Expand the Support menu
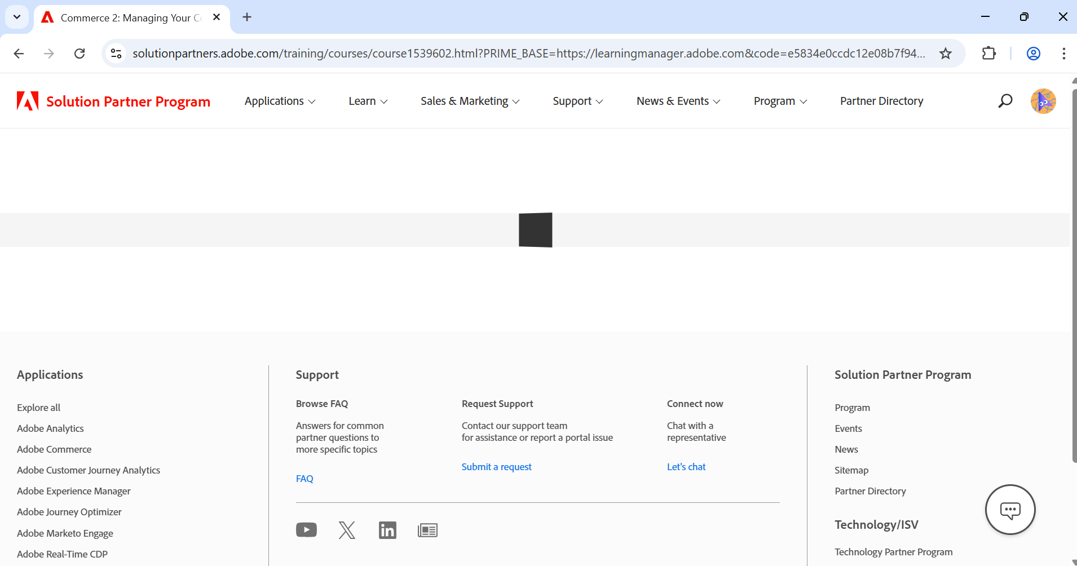The height and width of the screenshot is (566, 1077). coord(577,101)
